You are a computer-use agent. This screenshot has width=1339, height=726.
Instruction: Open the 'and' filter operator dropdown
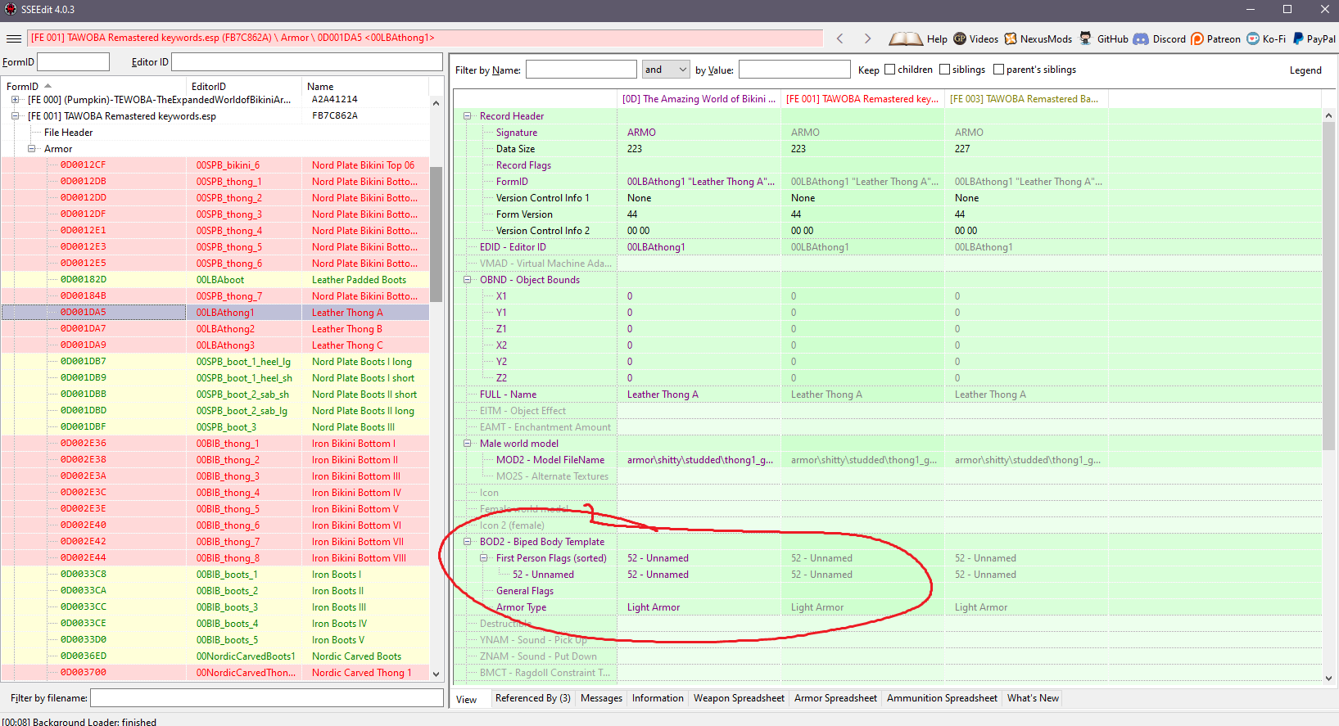click(x=666, y=70)
